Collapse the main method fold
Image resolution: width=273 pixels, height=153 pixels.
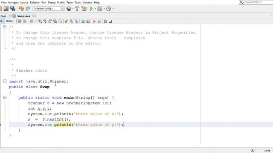coord(5,97)
